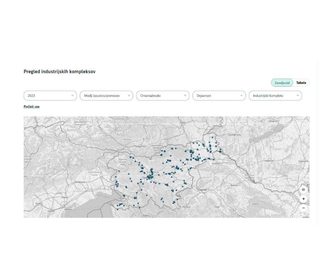Screen dimensions: 334x280
Task: Click the camera snapshot icon on map
Action: click(x=303, y=190)
